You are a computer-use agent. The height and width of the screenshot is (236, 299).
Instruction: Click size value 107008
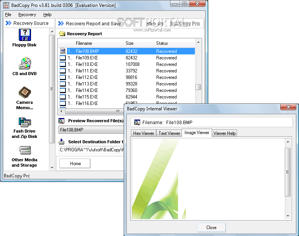pos(132,64)
